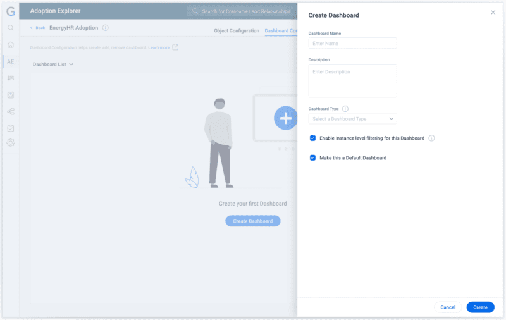Open the search icon in left sidebar
This screenshot has height=320, width=506.
coord(11,28)
